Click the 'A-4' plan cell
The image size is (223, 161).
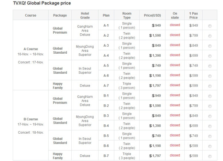(x=106, y=56)
